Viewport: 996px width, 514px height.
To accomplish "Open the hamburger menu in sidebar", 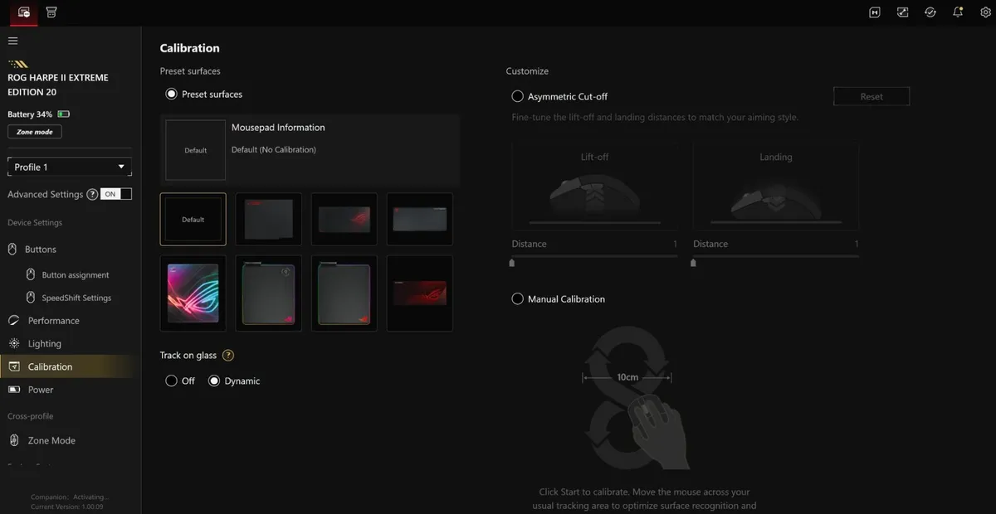I will 12,41.
